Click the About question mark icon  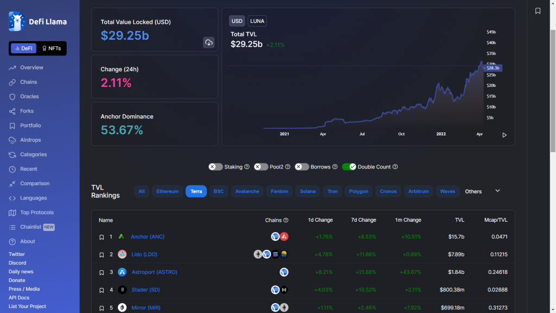pyautogui.click(x=12, y=242)
